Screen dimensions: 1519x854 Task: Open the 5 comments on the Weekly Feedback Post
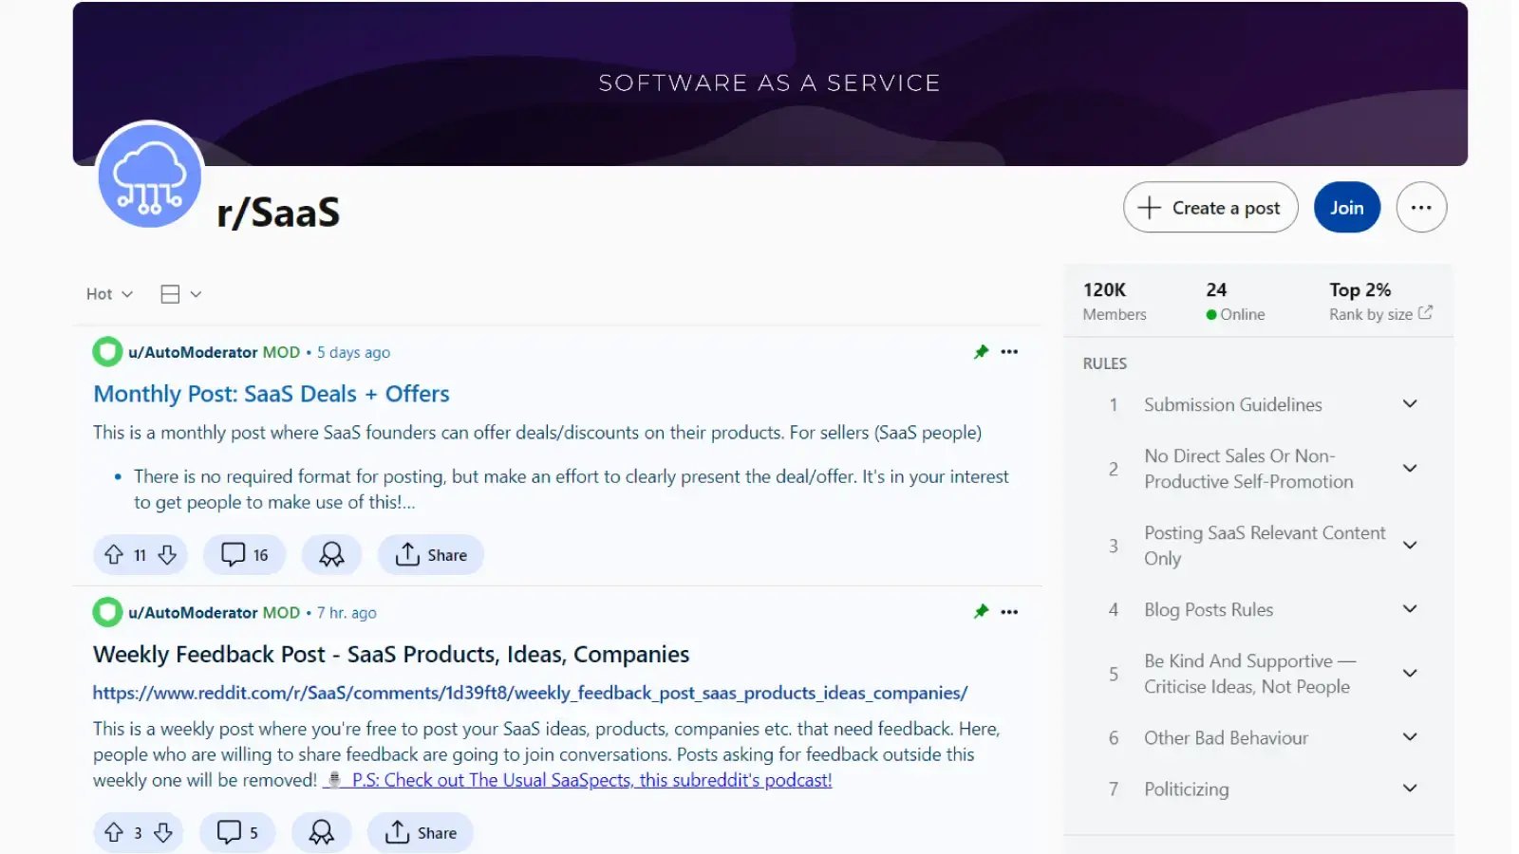point(237,832)
